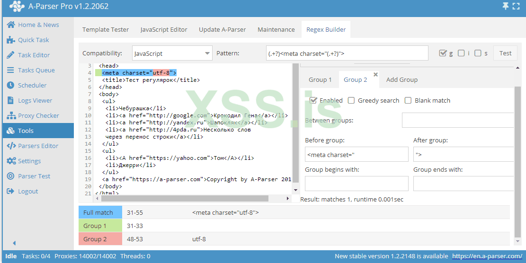Click the Group begins with field
This screenshot has width=526, height=263.
tap(357, 184)
